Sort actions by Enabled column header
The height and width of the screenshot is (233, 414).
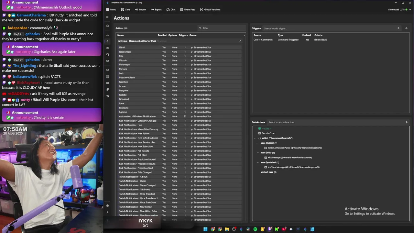click(x=162, y=35)
